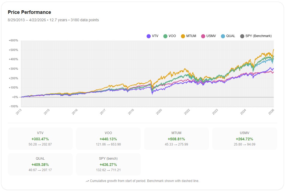Click the -100% y-axis label
Screen dimensions: 285x191
tap(14, 106)
